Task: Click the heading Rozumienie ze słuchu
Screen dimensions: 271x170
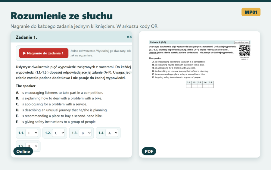Action: tap(61, 16)
